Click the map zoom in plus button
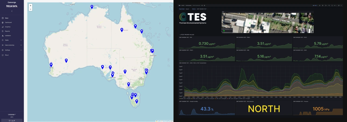Viewport: 347px width, 122px height. pyautogui.click(x=30, y=6)
